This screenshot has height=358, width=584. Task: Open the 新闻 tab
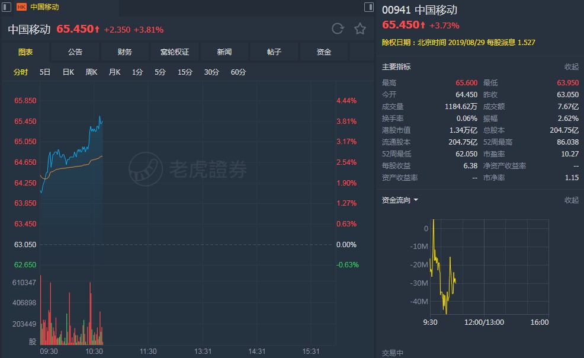(x=224, y=52)
